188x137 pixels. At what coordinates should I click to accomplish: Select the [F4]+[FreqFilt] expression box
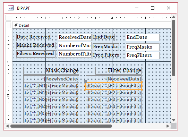pyautogui.click(x=114, y=107)
